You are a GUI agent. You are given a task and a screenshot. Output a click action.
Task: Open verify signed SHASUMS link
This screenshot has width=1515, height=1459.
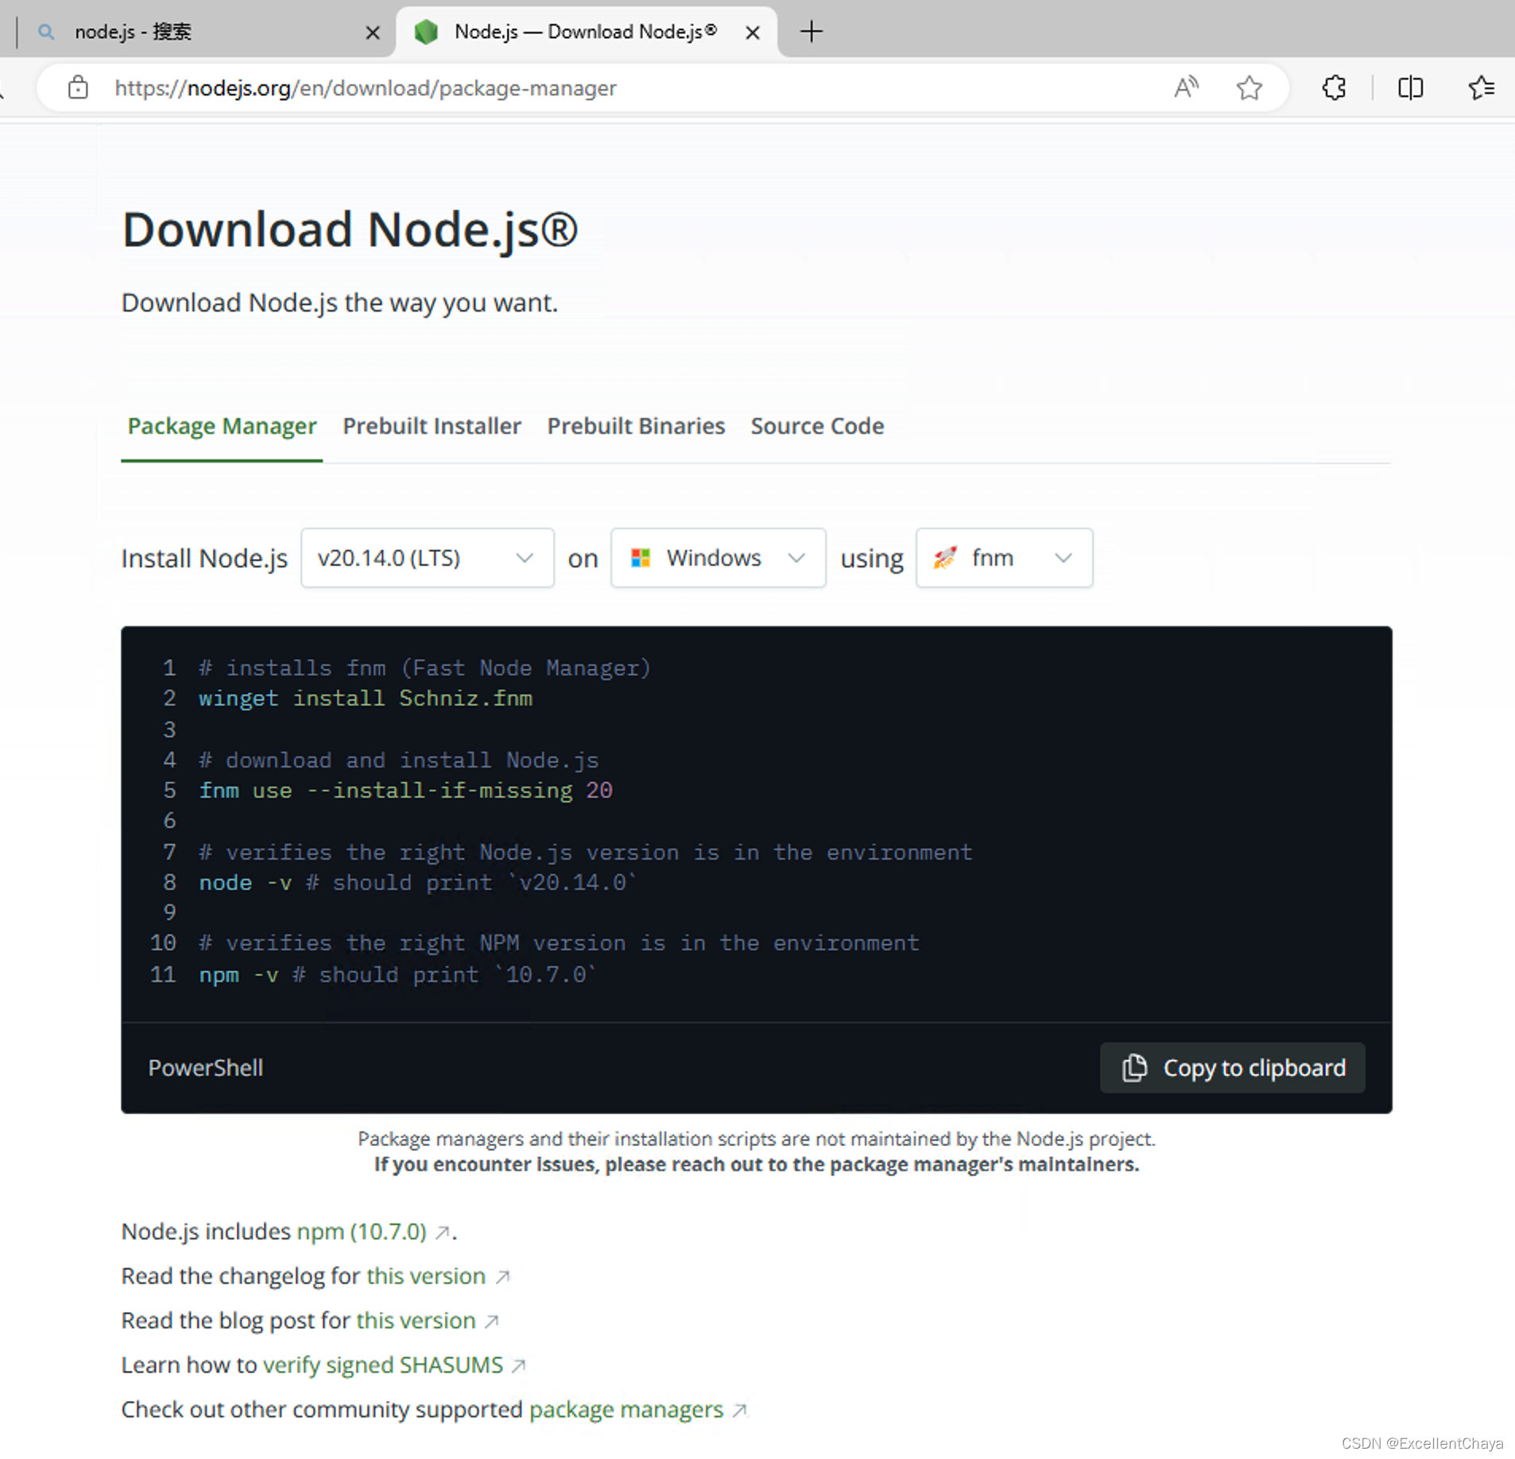pyautogui.click(x=383, y=1364)
